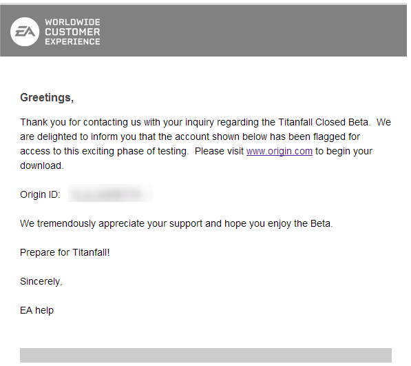The width and height of the screenshot is (411, 366).
Task: Click the Please visit text before the link
Action: [219, 151]
